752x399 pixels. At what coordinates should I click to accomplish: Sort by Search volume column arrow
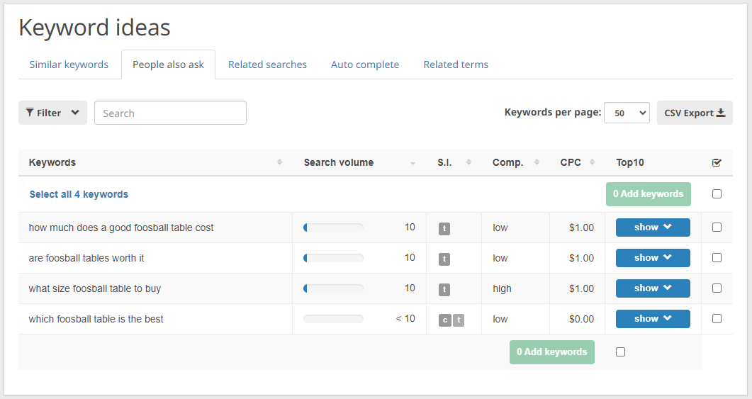(413, 163)
